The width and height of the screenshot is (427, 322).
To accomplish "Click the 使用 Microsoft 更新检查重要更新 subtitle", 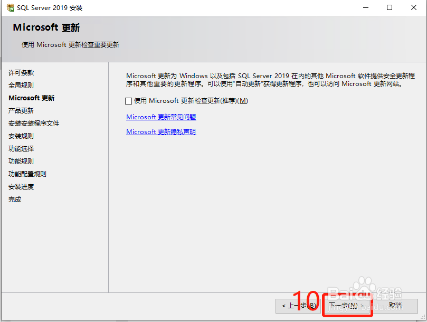I will coord(70,45).
